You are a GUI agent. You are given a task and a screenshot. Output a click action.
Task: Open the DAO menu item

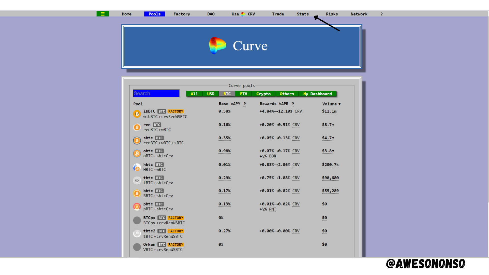click(x=211, y=14)
